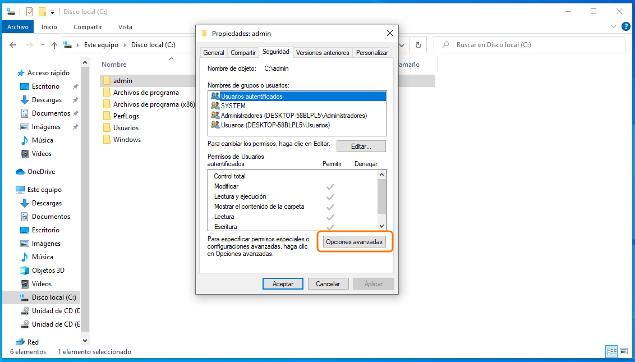Click the up-arrow navigation icon
Image resolution: width=635 pixels, height=362 pixels.
54,45
